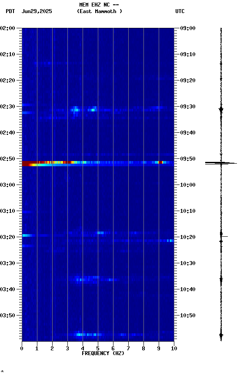Click the 10:30 UTC time label
Image resolution: width=240 pixels, height=376 pixels.
(x=188, y=263)
